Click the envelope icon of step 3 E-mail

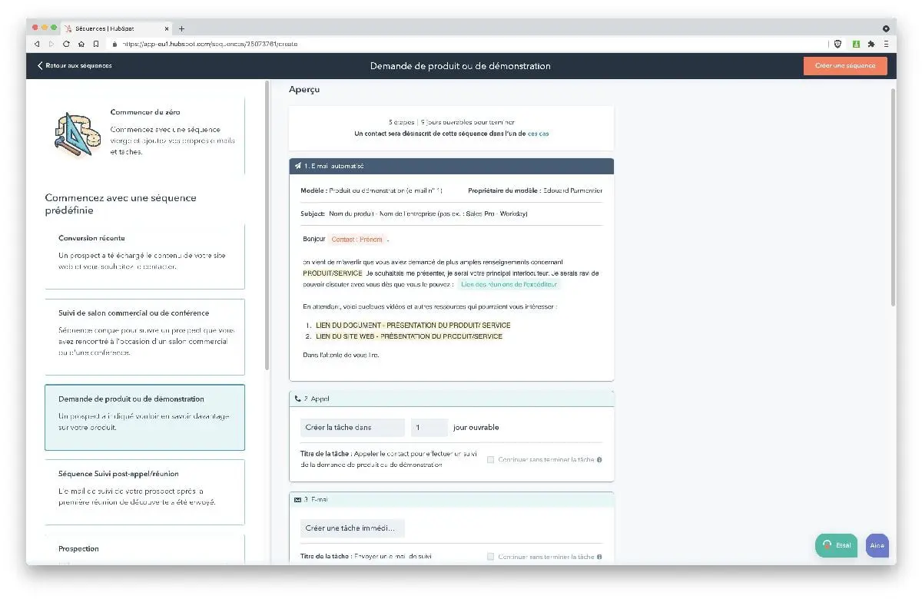tap(298, 499)
